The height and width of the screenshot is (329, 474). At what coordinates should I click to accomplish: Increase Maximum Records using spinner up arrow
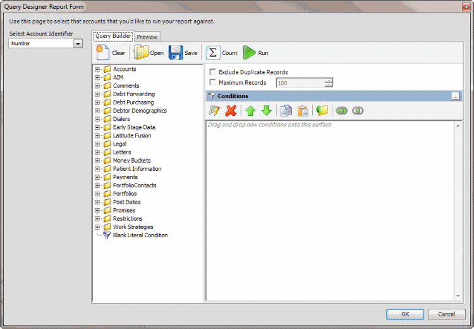pyautogui.click(x=328, y=80)
